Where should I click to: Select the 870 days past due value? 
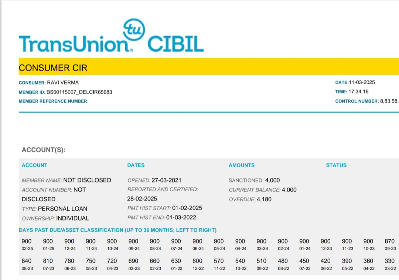tap(390, 241)
